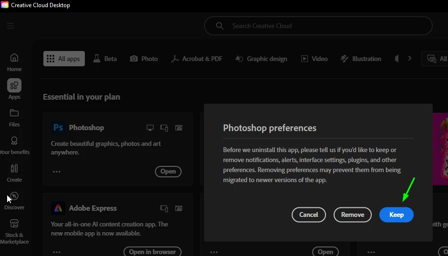448x256 pixels.
Task: Click the Photoshop desktop platform icon
Action: tap(150, 128)
